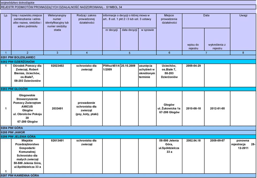The height and width of the screenshot is (178, 257).
Task: Click the 'wykreślenia z rejestru' subheader
Action: pos(217,39)
